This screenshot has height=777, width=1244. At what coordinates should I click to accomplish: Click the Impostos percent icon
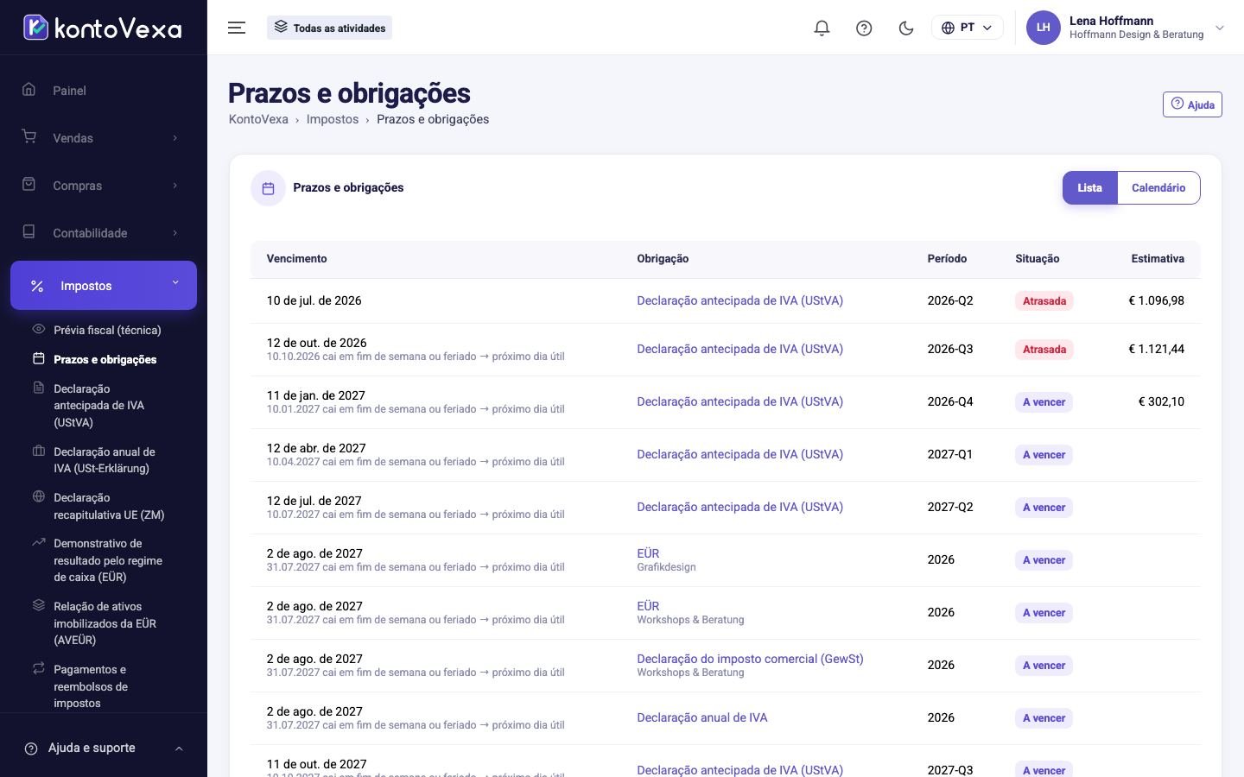click(x=37, y=286)
